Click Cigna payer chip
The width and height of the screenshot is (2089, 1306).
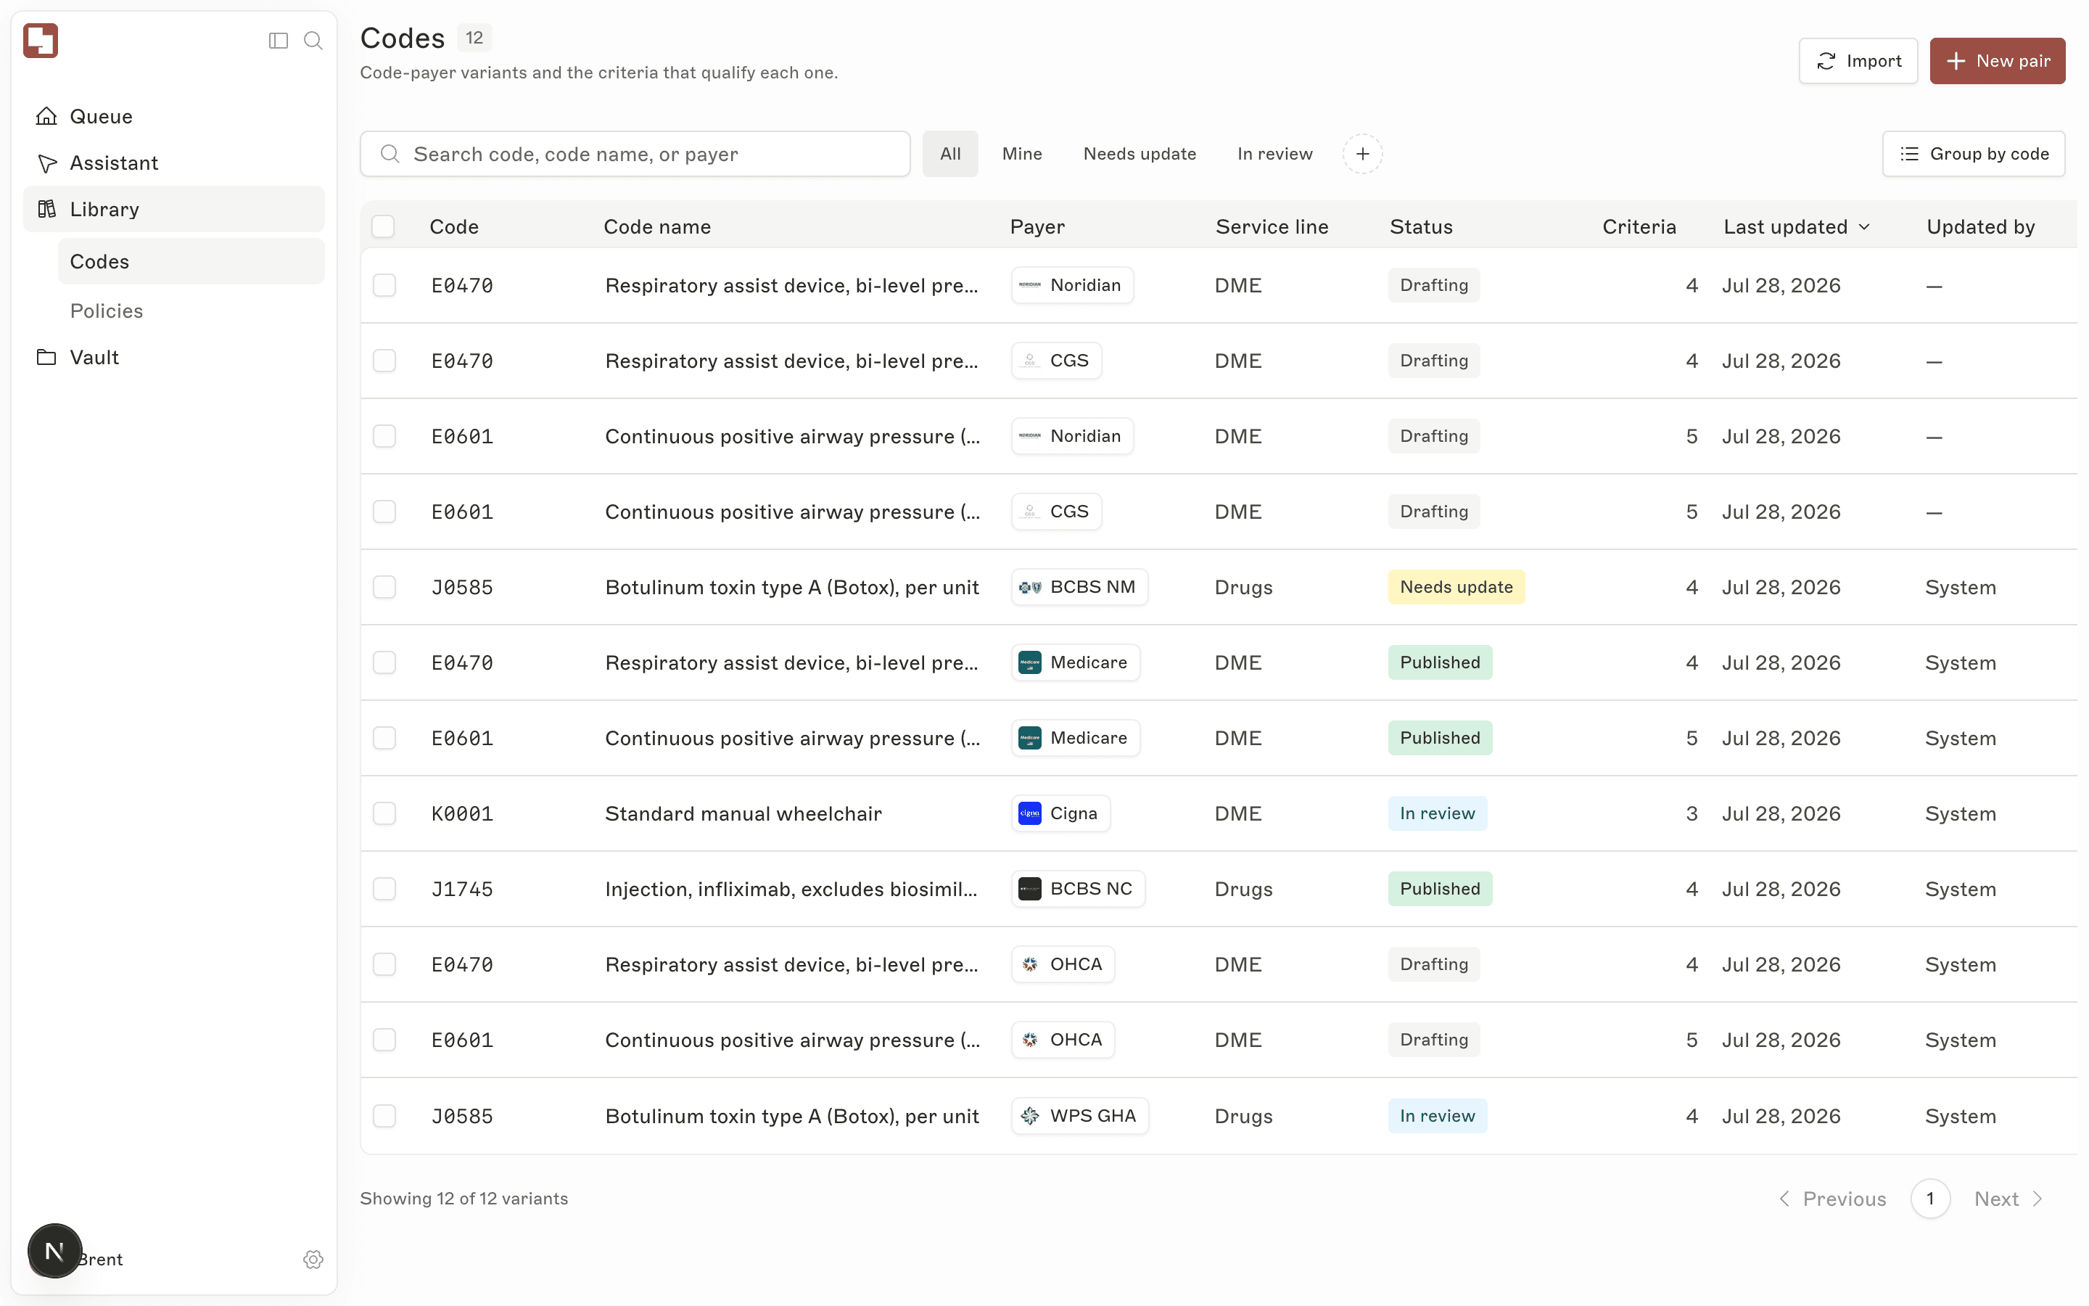coord(1060,813)
